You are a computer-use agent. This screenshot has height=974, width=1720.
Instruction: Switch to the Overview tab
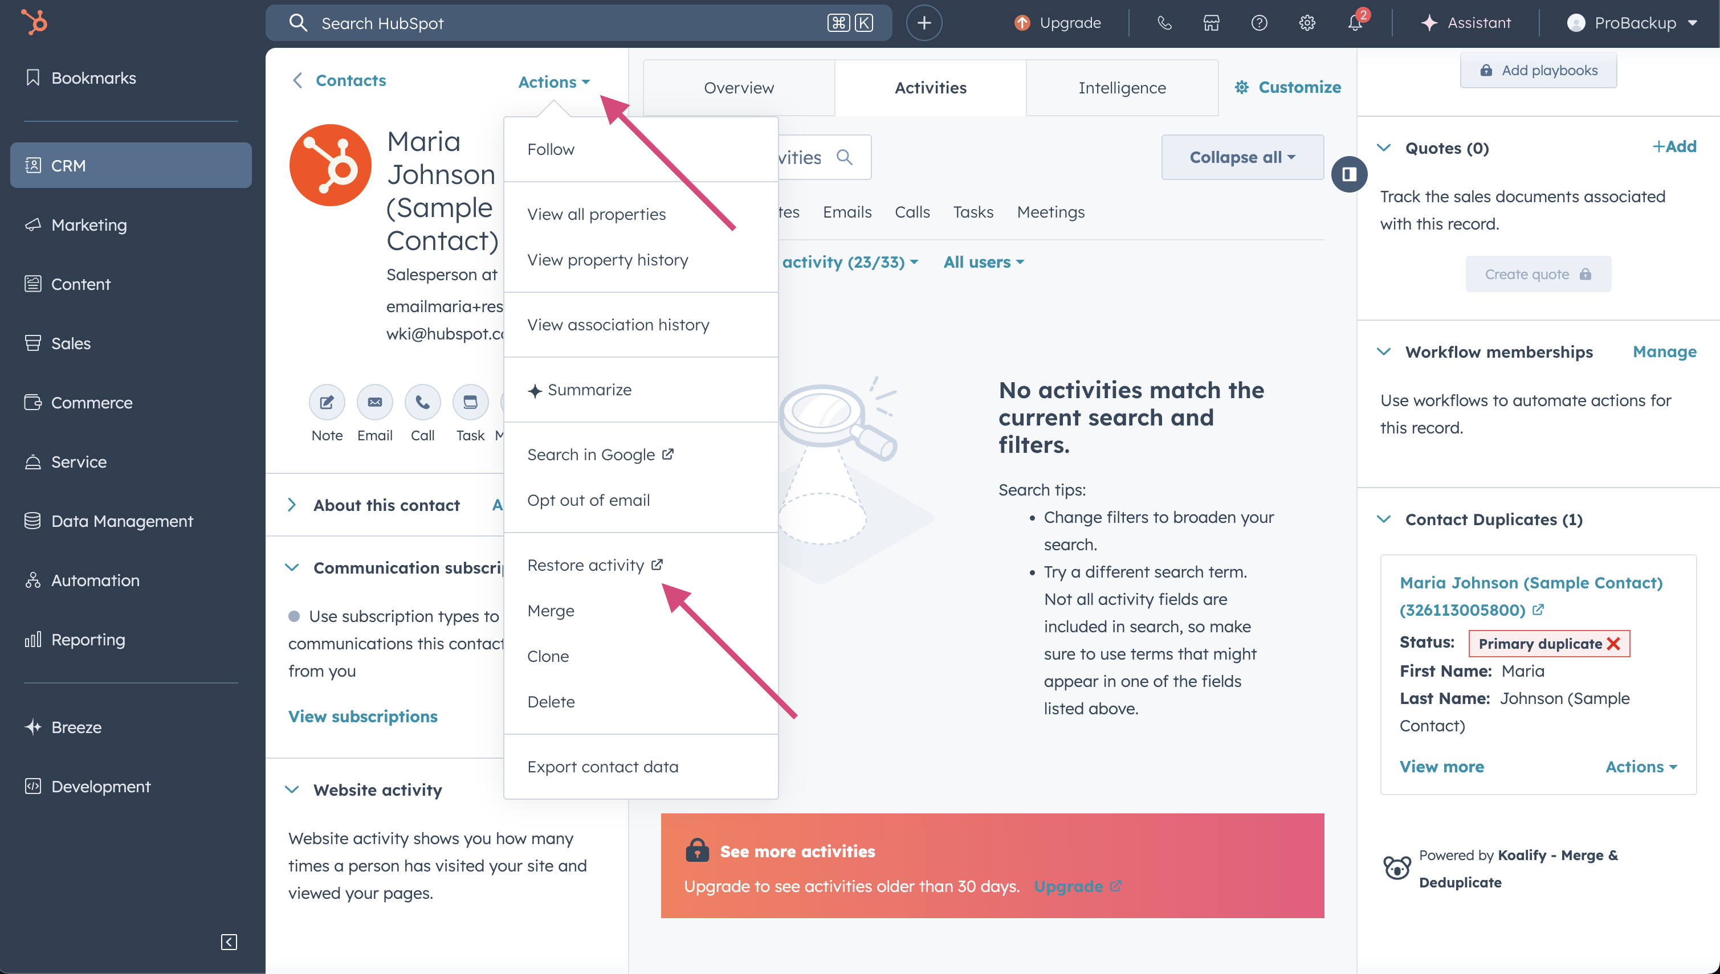click(739, 88)
